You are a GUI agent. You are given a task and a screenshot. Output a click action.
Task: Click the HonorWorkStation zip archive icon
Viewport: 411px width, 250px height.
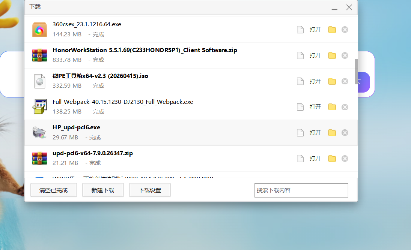click(x=39, y=55)
